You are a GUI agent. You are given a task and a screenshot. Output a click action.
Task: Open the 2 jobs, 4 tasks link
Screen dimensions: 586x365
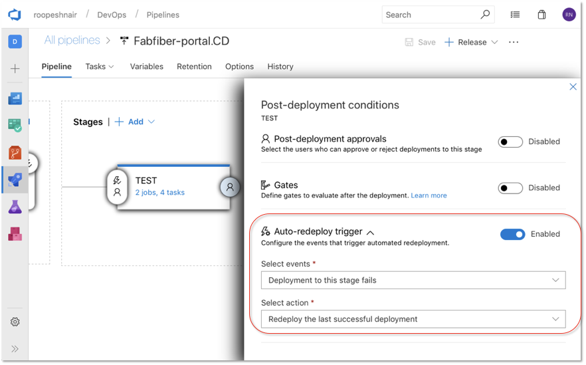(x=159, y=193)
